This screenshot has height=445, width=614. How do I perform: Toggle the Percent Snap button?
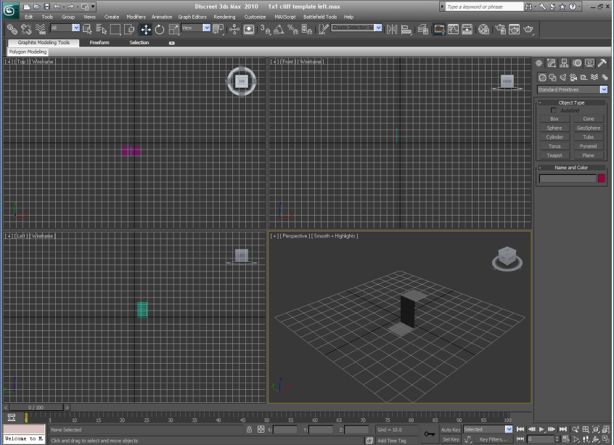point(292,29)
